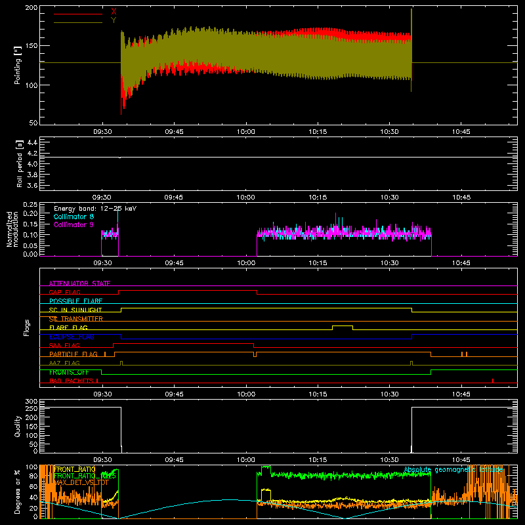
Task: Click the green FRONT_RATIO_1225 legend label
Action: tap(85, 476)
